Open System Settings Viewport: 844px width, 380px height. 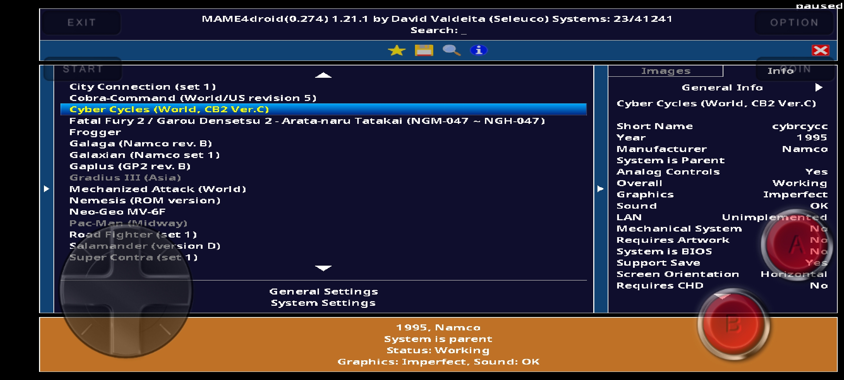pos(324,303)
